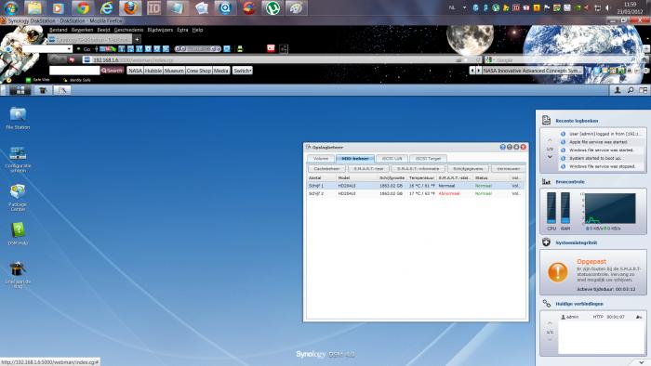Open Windows Explorer folder on taskbar
Image resolution: width=651 pixels, height=366 pixels.
35,7
